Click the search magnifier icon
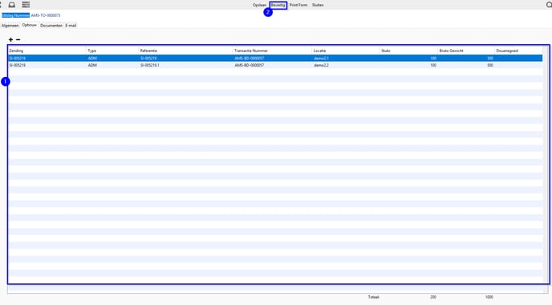 tap(549, 5)
